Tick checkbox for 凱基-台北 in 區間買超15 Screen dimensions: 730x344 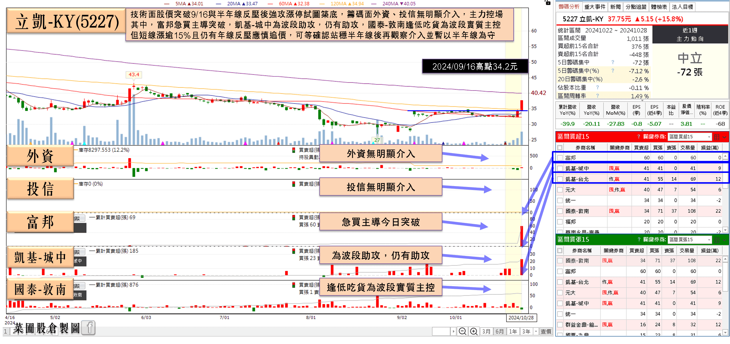point(560,179)
